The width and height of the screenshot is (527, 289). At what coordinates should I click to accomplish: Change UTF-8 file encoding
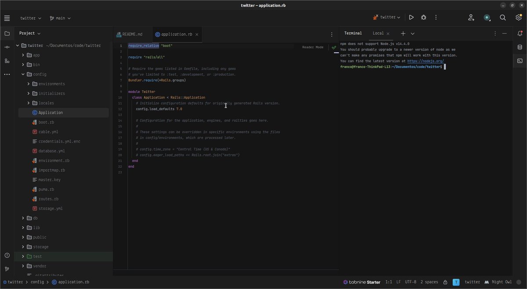tap(411, 282)
